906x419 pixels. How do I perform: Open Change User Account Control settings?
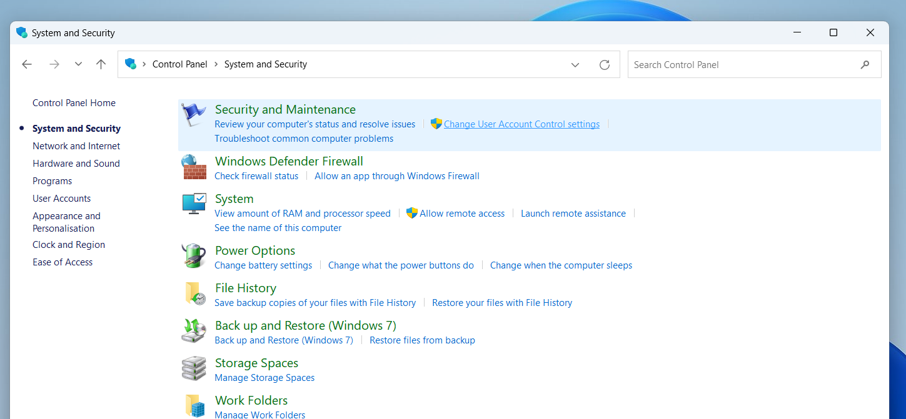coord(521,124)
